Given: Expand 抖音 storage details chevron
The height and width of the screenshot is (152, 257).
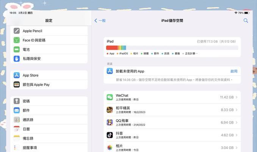Looking at the screenshot, I should click(x=237, y=135).
